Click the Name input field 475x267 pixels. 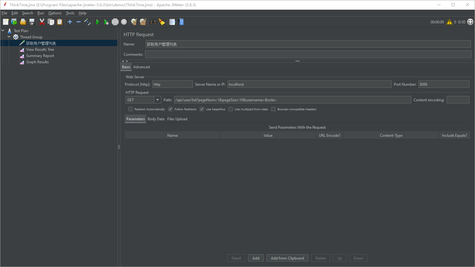pyautogui.click(x=308, y=44)
